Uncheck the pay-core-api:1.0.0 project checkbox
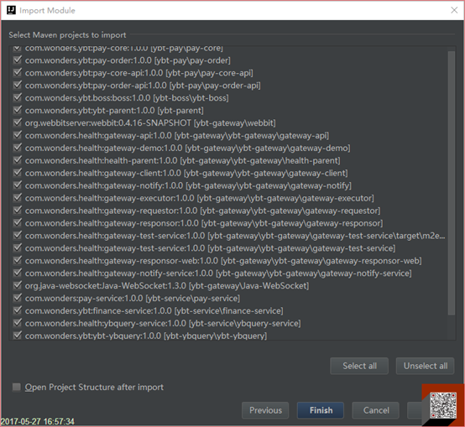Screen dimensions: 465x427 18,72
